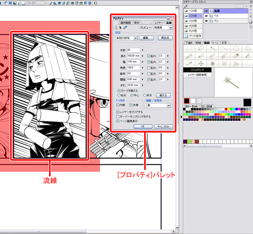
Task: Select the 終点 radio button
Action: 145,96
